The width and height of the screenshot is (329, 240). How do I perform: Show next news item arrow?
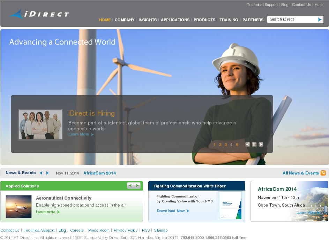pos(47,173)
